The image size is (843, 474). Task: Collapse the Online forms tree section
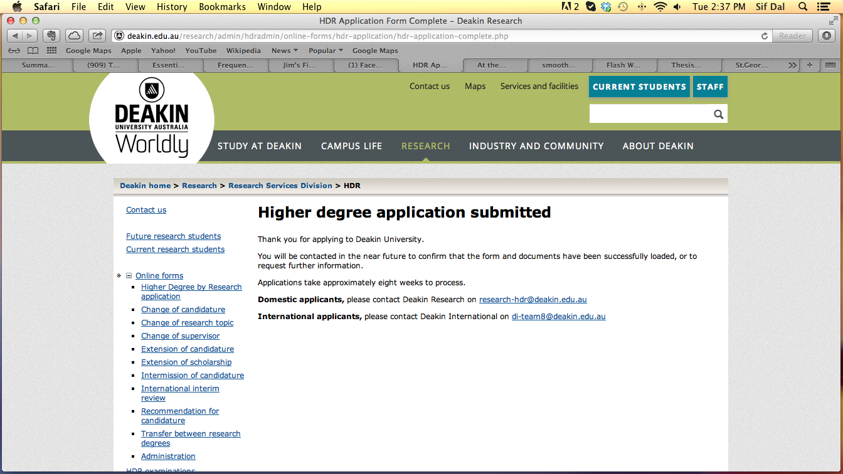129,275
